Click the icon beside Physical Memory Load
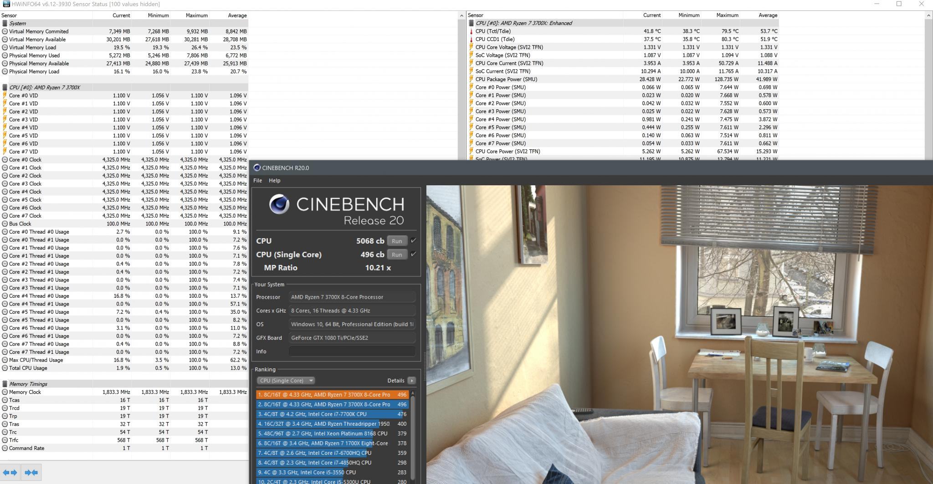Screen dimensions: 933x484 pyautogui.click(x=5, y=71)
